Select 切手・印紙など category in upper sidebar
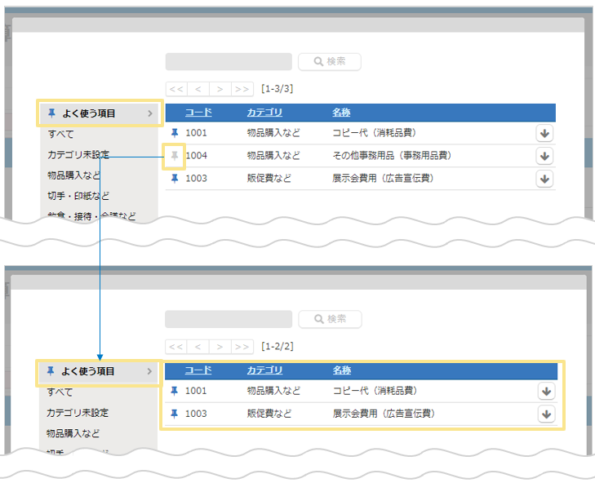The height and width of the screenshot is (483, 595). 78,196
